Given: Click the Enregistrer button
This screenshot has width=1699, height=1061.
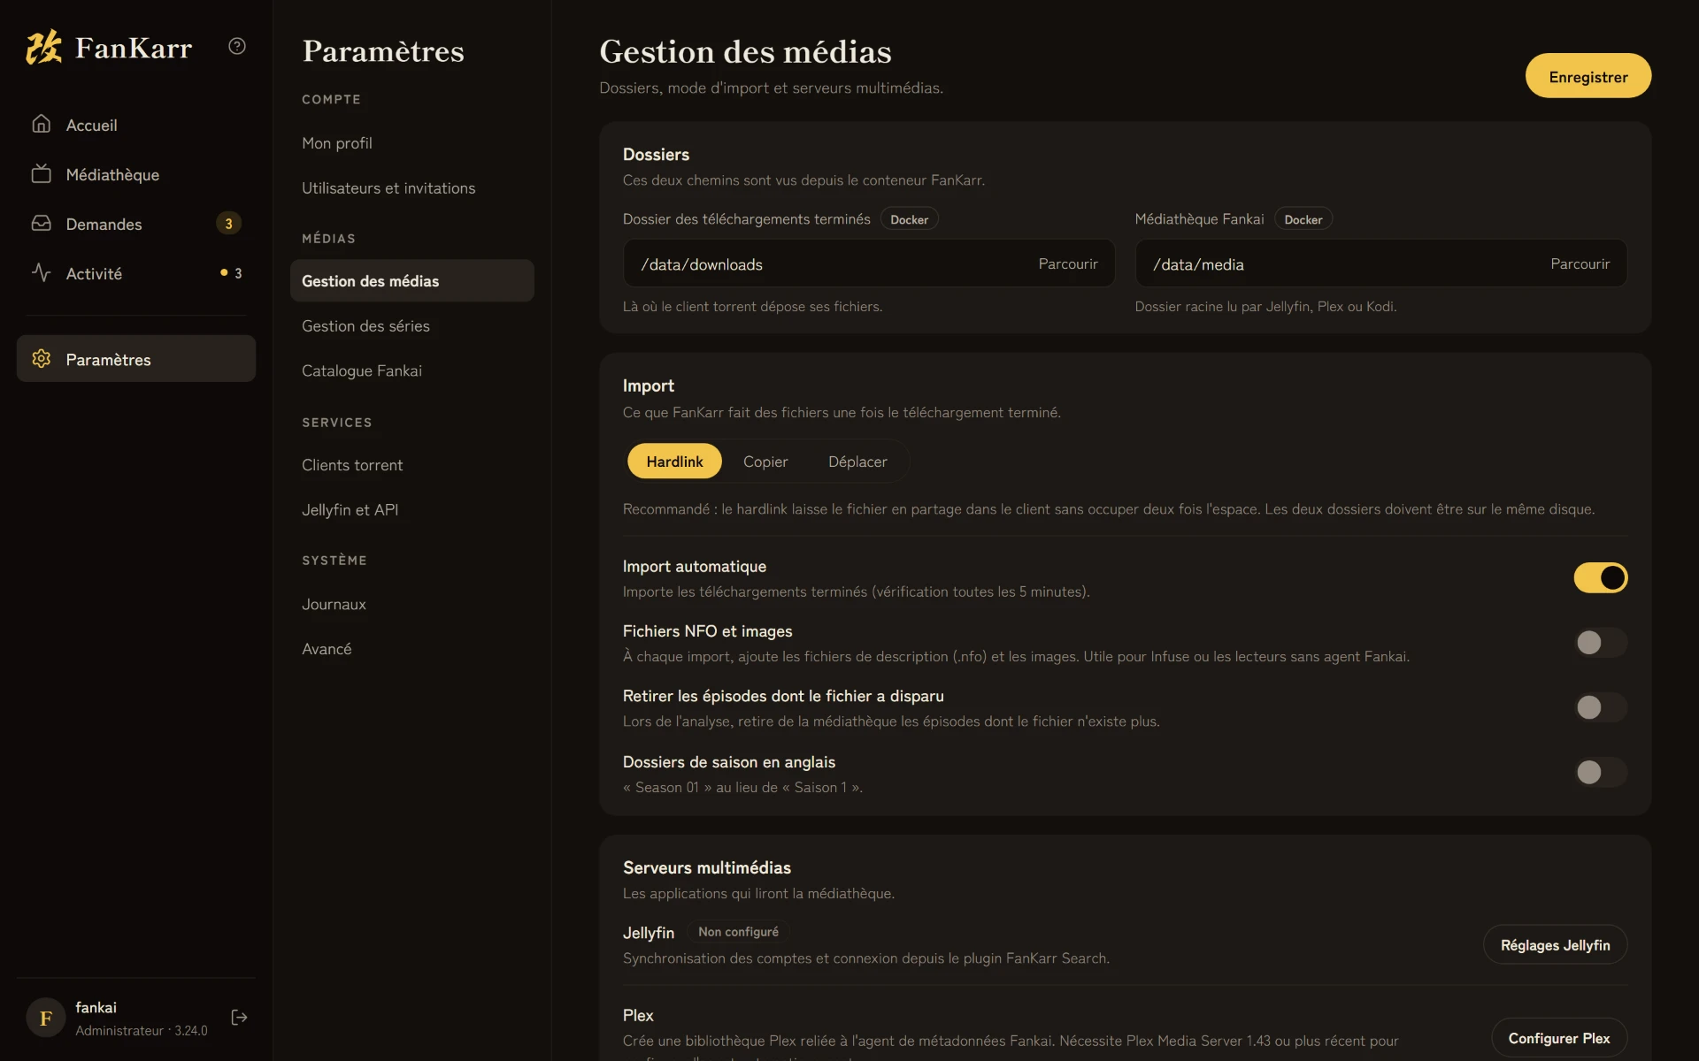Looking at the screenshot, I should (1588, 76).
